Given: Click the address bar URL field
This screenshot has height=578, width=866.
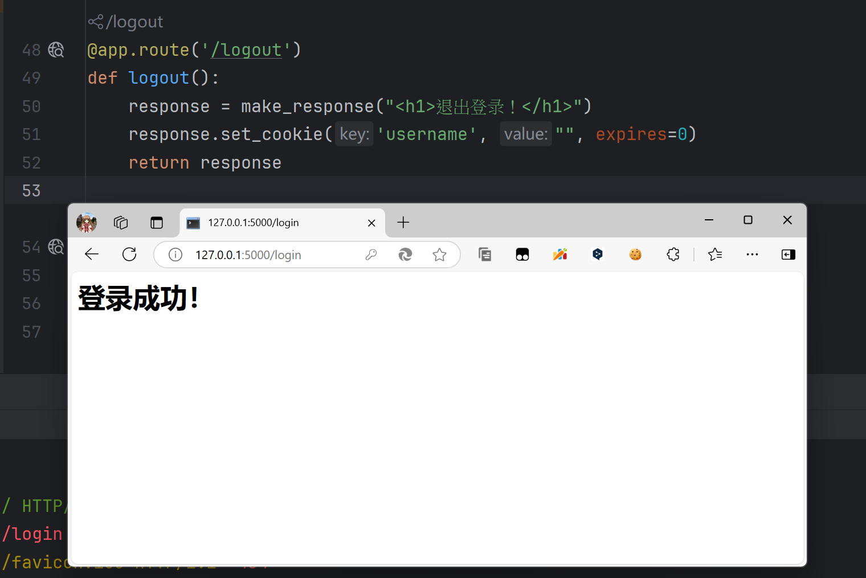Looking at the screenshot, I should coord(273,255).
